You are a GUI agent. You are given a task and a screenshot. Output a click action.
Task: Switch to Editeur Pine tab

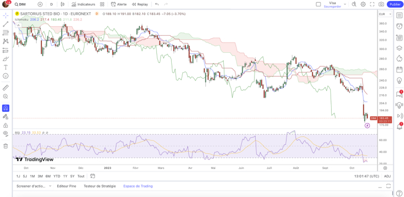(x=66, y=186)
